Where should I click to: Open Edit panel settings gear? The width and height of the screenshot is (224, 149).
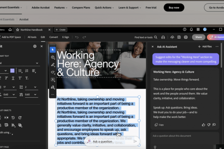(x=35, y=46)
